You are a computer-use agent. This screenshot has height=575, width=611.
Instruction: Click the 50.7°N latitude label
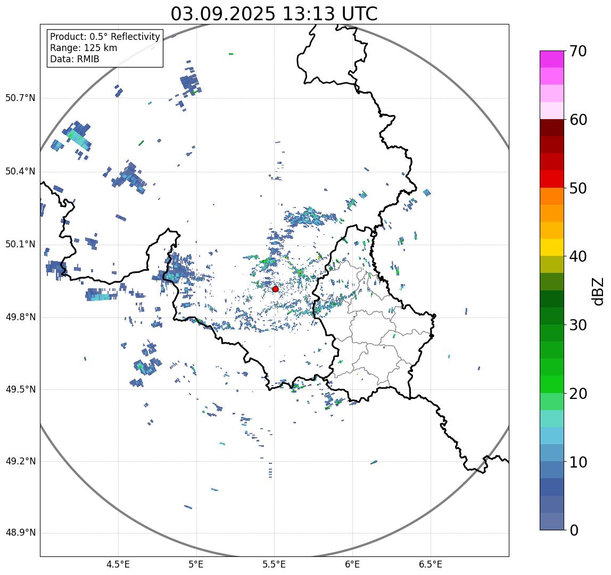click(20, 98)
